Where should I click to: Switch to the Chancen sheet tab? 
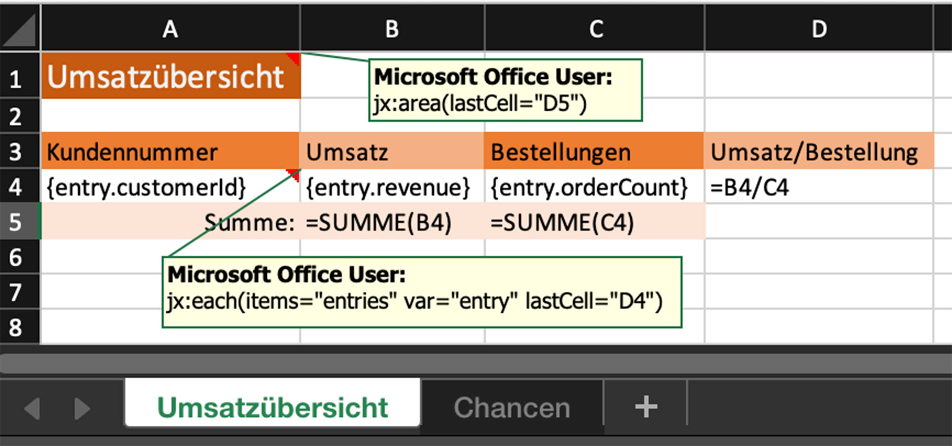click(x=512, y=406)
